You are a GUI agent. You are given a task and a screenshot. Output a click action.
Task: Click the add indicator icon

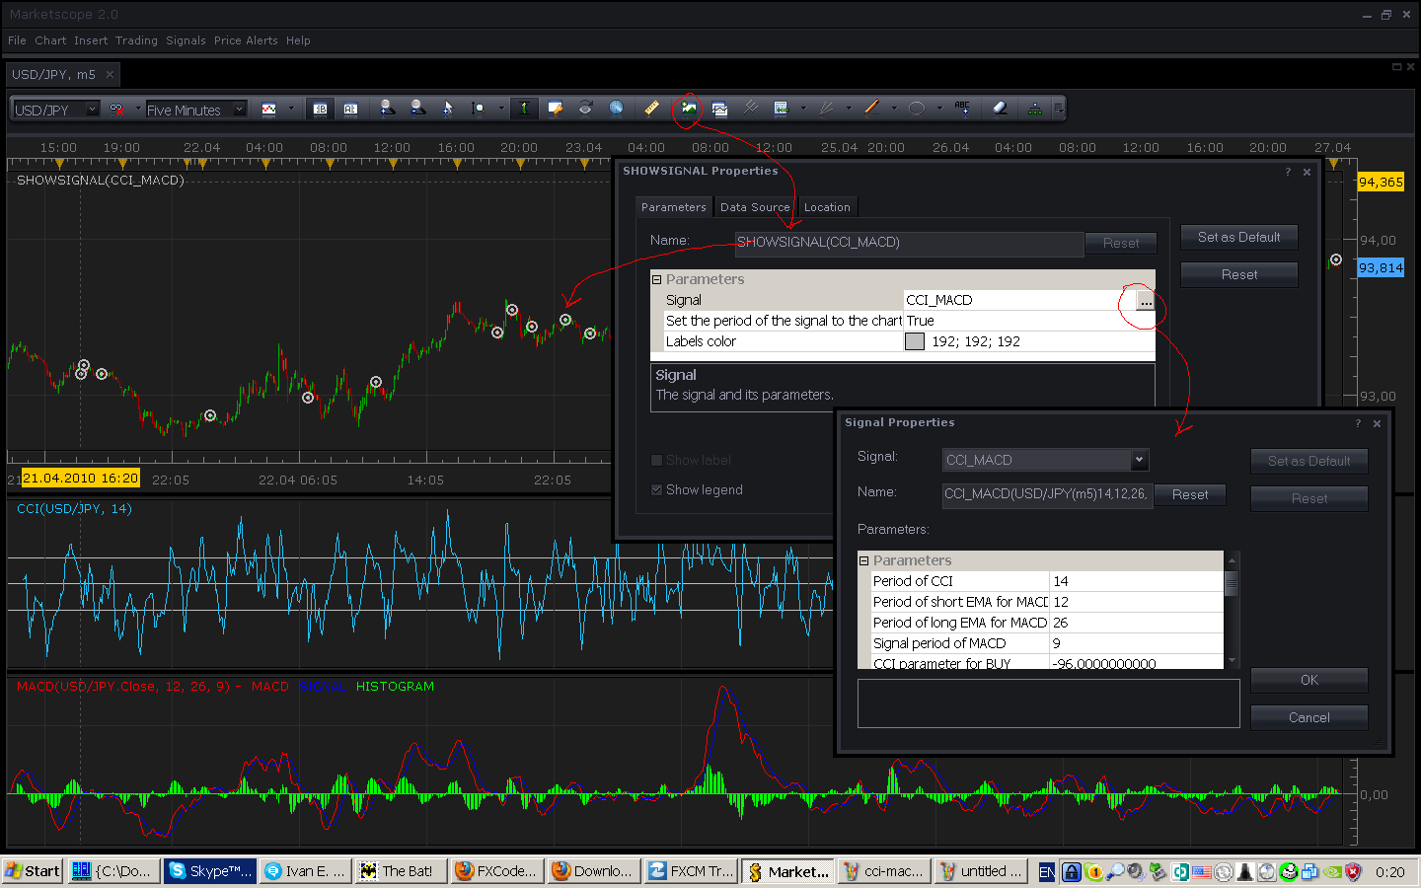coord(719,109)
